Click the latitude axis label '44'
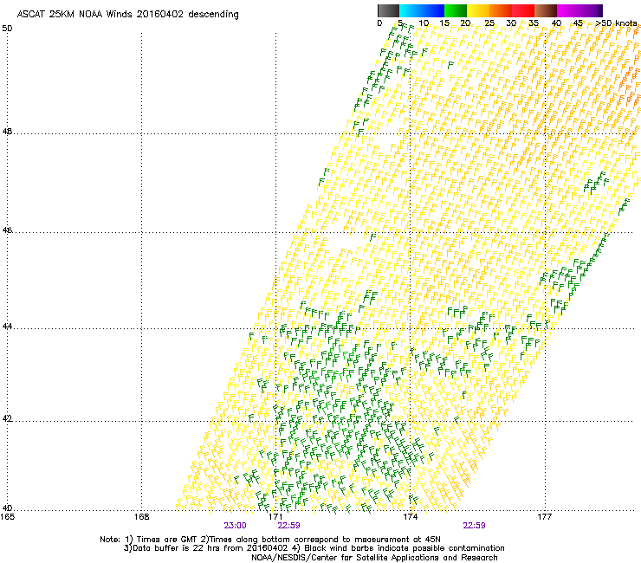 pyautogui.click(x=7, y=327)
